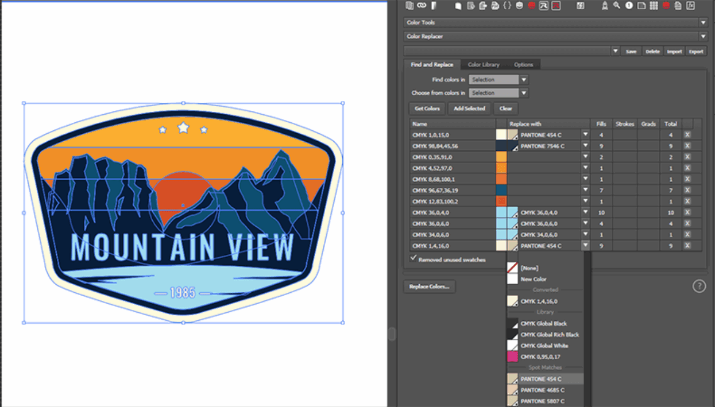Click the grid icon in top toolbar
The width and height of the screenshot is (715, 407).
654,6
